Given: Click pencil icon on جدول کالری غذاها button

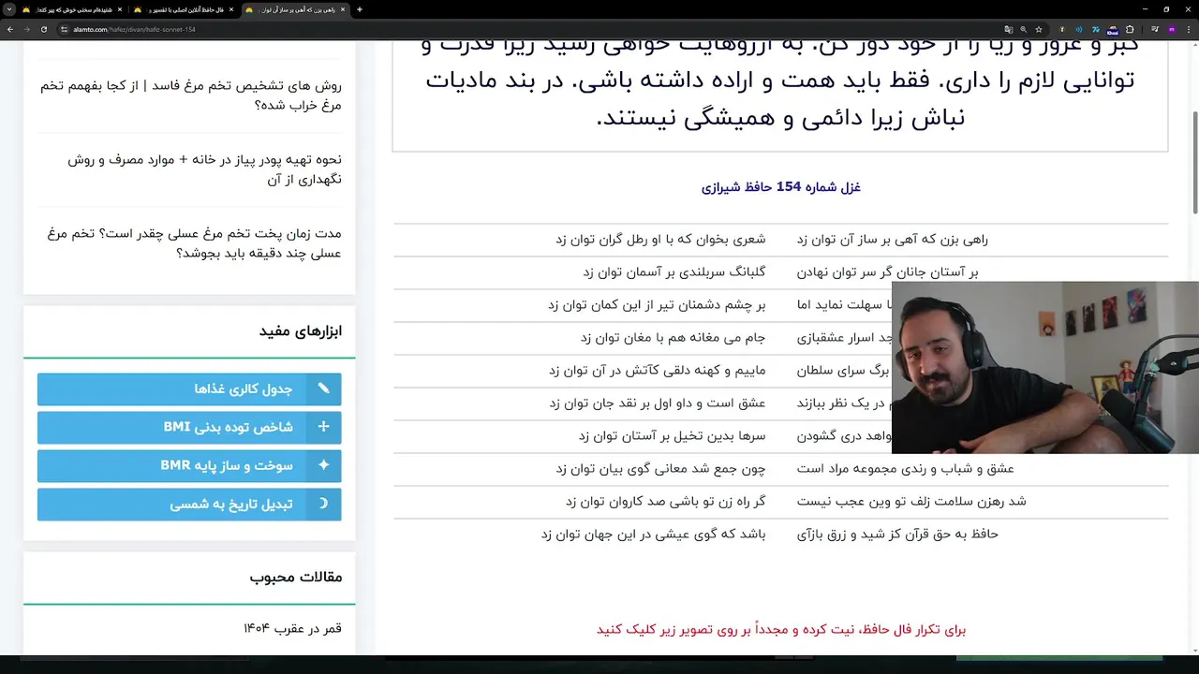Looking at the screenshot, I should coord(323,388).
